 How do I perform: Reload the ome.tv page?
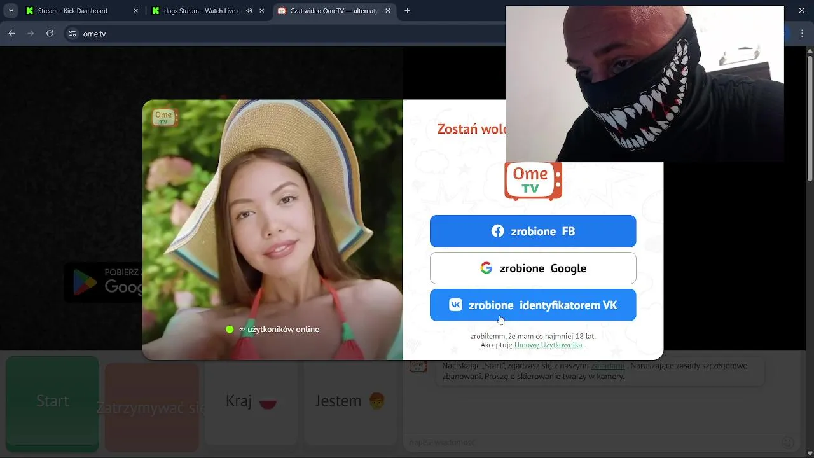pos(50,34)
